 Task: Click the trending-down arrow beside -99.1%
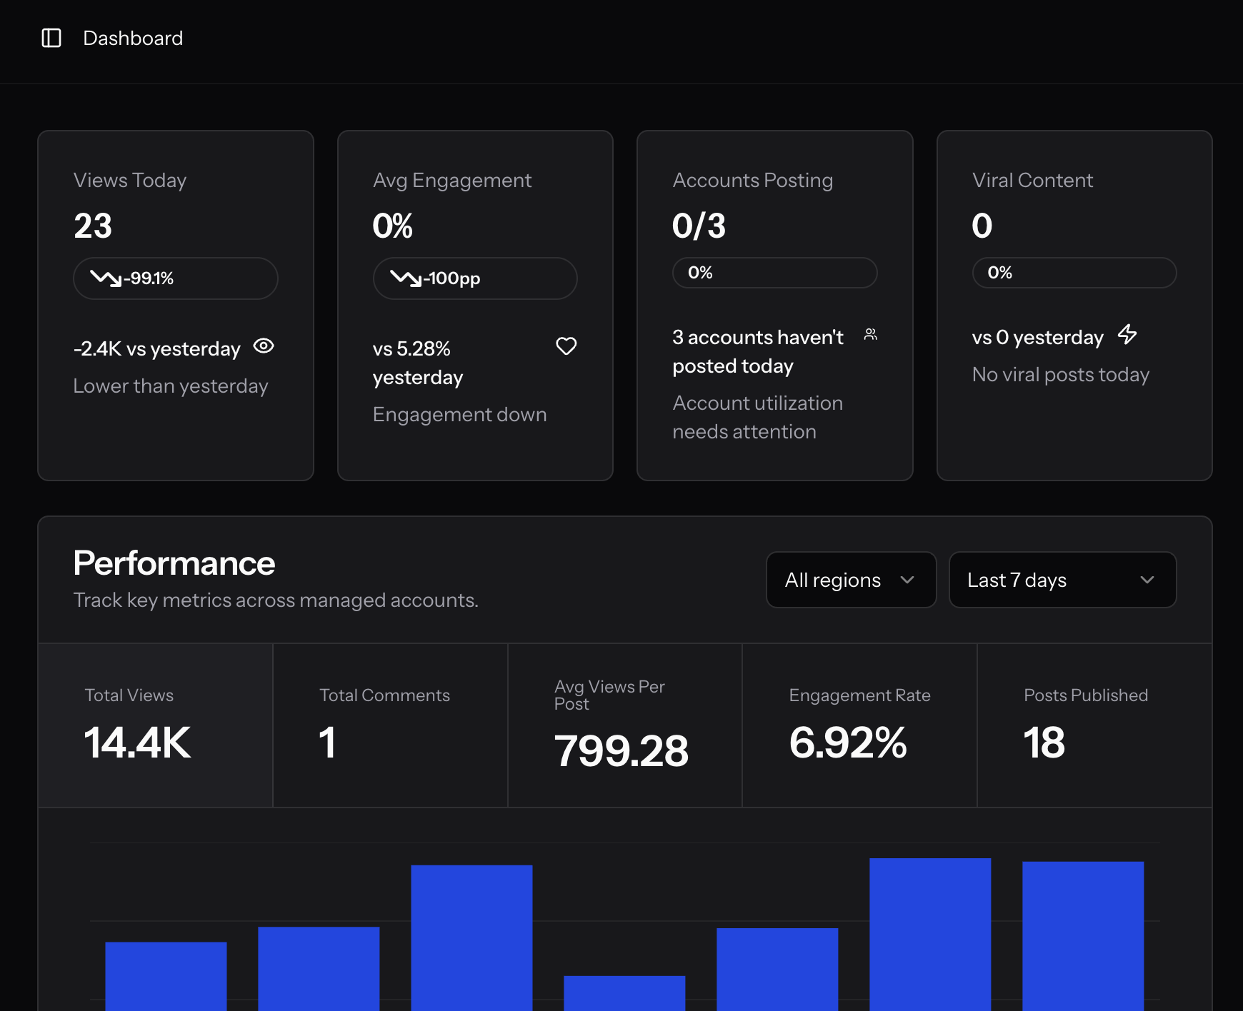[x=106, y=278]
